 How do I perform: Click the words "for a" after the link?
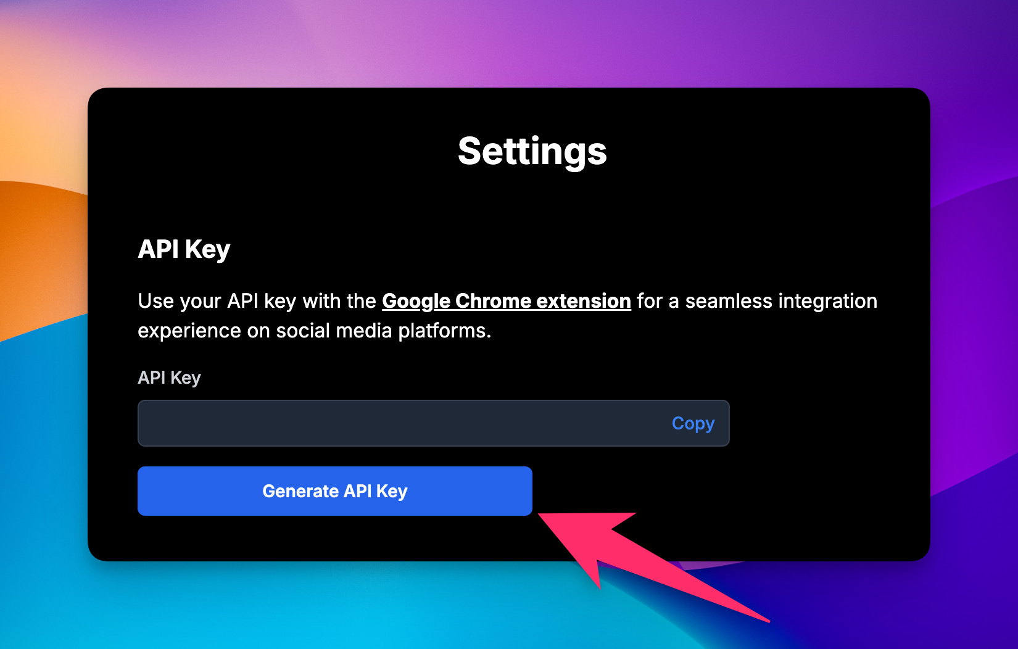[x=658, y=301]
